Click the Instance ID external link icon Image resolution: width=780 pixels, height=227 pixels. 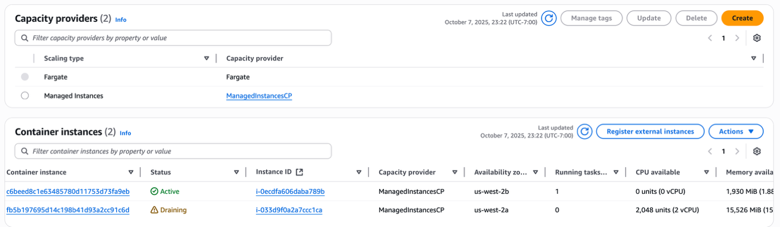(x=299, y=172)
